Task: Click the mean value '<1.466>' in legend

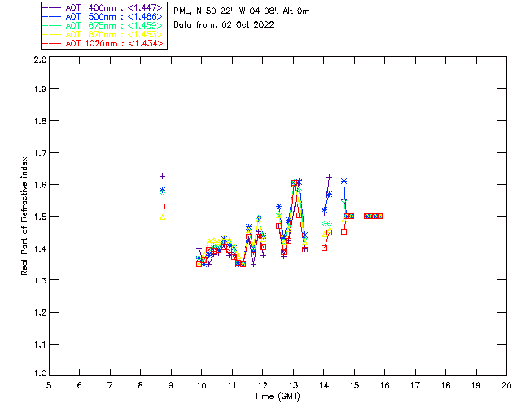Action: tap(145, 16)
